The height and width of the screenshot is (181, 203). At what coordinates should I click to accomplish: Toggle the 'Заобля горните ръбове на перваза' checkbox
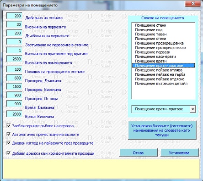[x=9, y=126]
